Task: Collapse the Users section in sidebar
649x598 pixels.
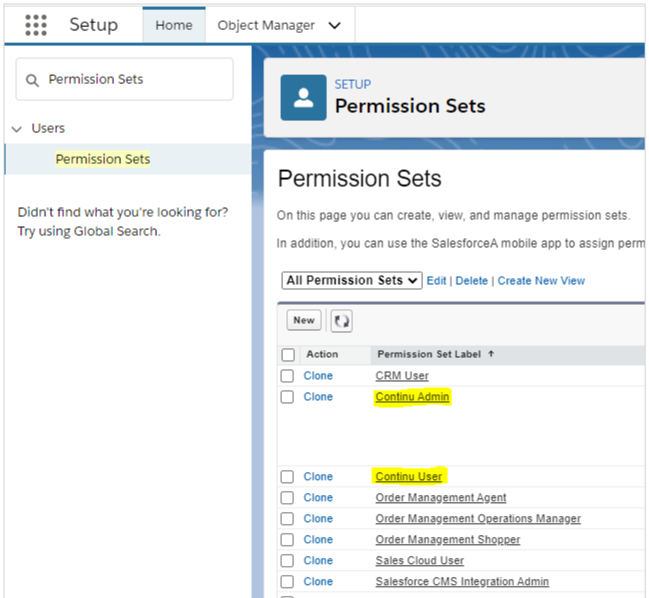Action: coord(17,129)
